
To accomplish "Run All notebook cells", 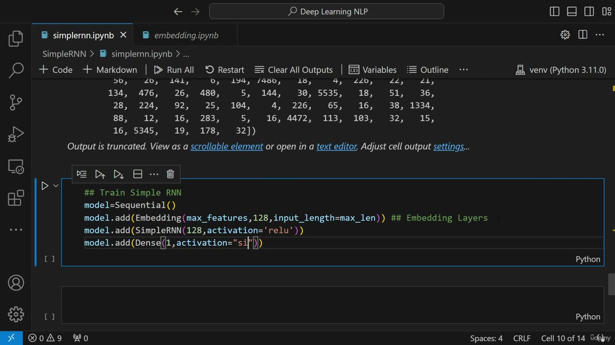I will pyautogui.click(x=174, y=69).
